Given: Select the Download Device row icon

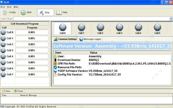Looking at the screenshot, I should click(55, 60).
